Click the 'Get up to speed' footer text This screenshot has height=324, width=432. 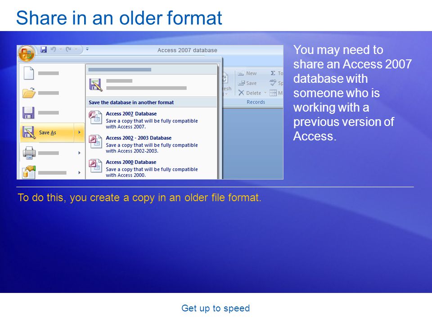click(x=216, y=308)
